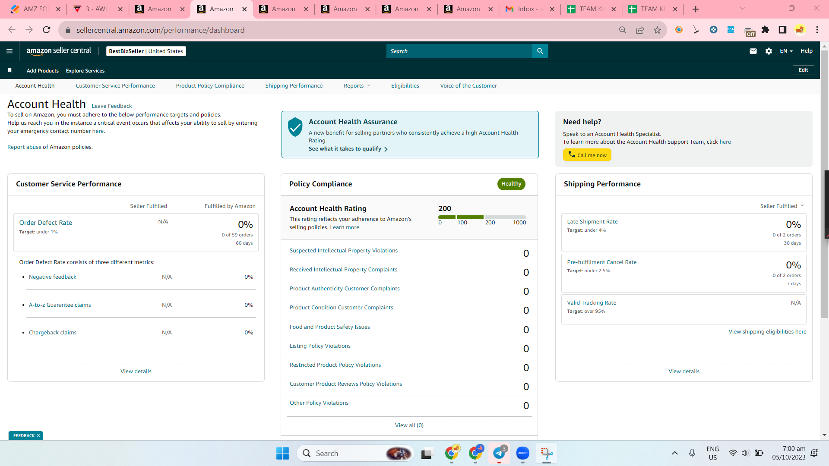Click View shipping eligibilities here link
The image size is (829, 466).
[768, 331]
